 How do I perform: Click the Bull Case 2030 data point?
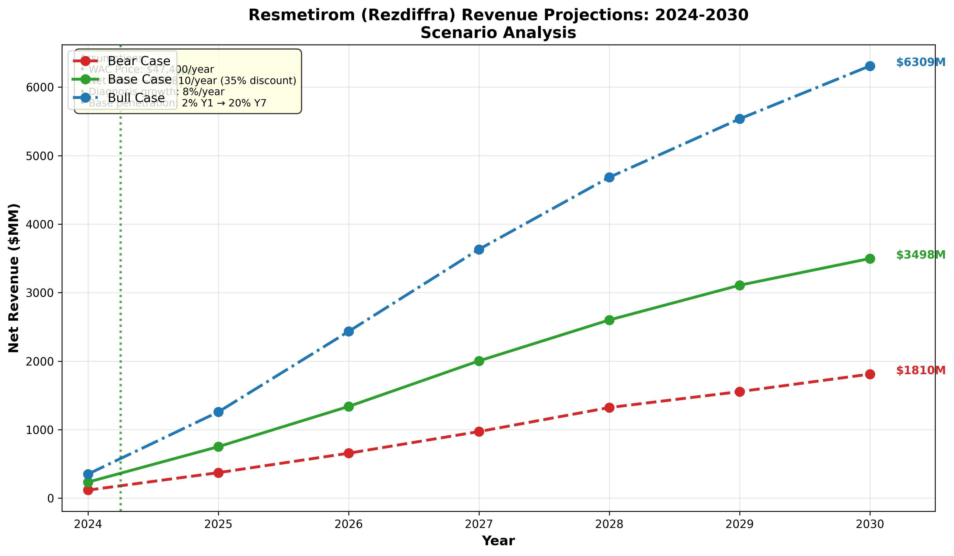point(870,66)
